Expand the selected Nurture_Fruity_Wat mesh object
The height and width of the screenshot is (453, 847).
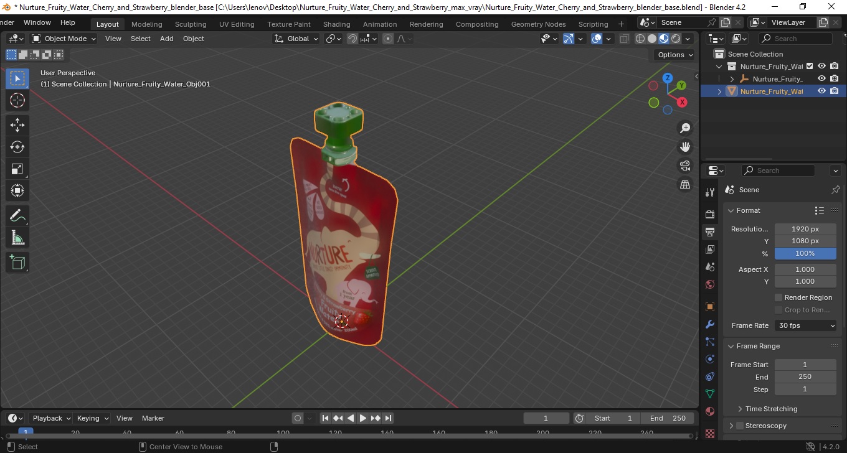pos(720,91)
